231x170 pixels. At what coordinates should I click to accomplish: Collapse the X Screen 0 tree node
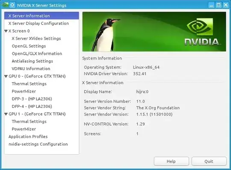pos(6,31)
